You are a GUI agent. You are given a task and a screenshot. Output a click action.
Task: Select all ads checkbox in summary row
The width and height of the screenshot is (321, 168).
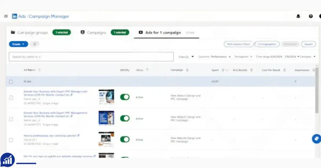[11, 82]
